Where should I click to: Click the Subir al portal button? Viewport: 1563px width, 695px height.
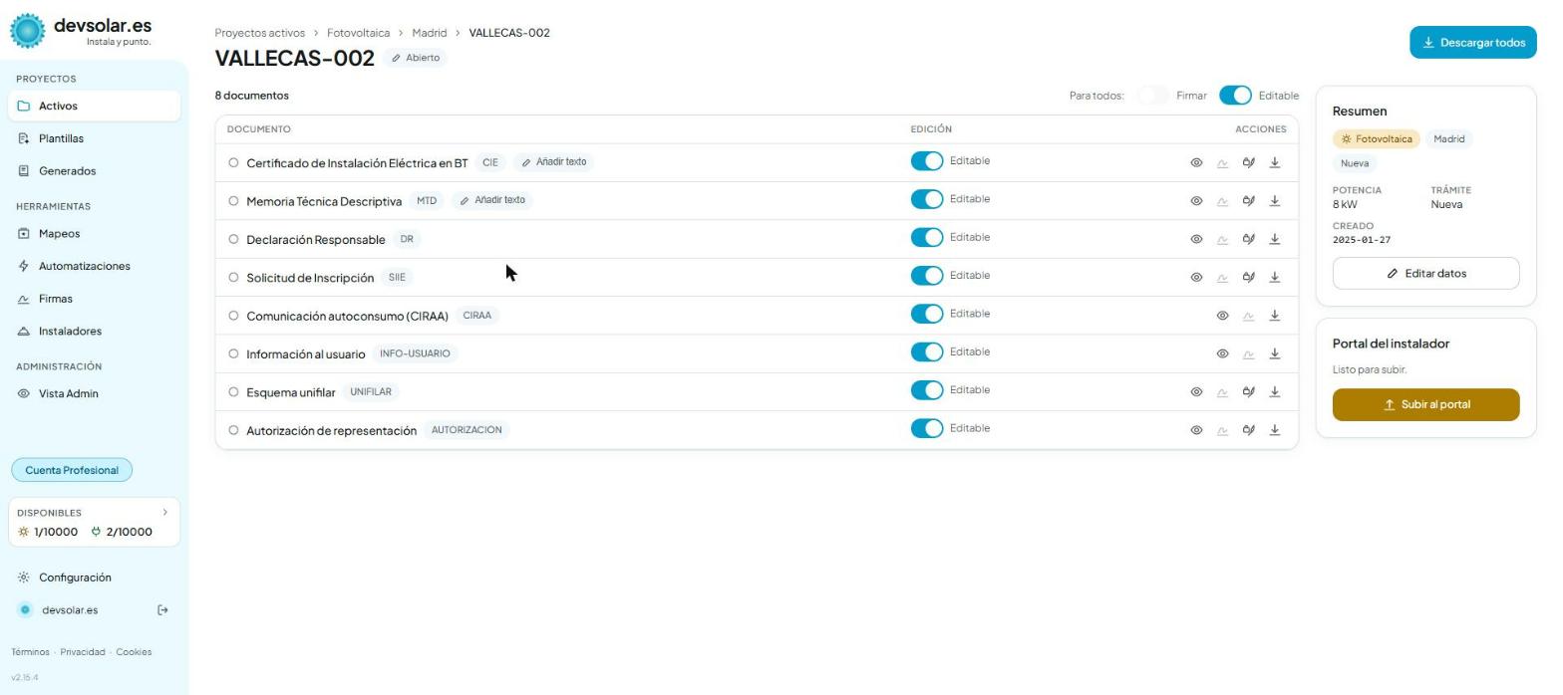[x=1425, y=405]
